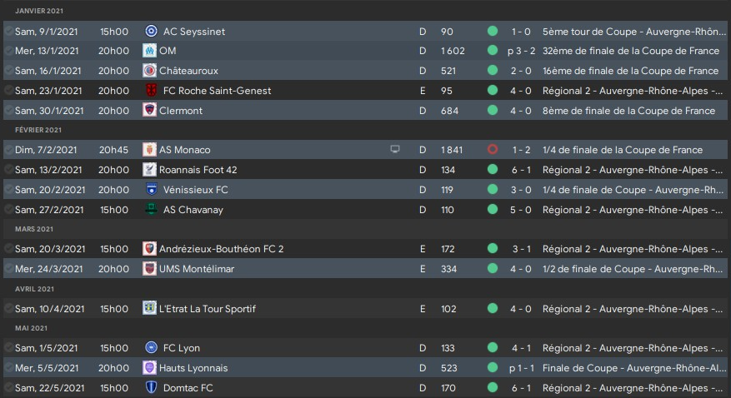Click the green win indicator for Clermont match
This screenshot has height=398, width=731.
(x=493, y=111)
